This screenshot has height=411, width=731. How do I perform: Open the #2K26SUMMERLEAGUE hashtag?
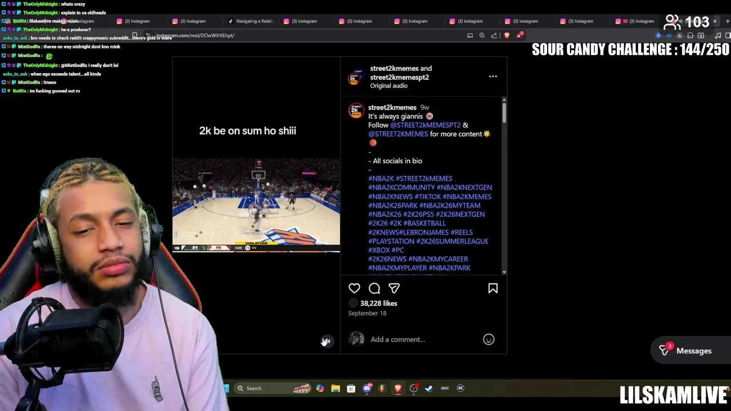(452, 241)
